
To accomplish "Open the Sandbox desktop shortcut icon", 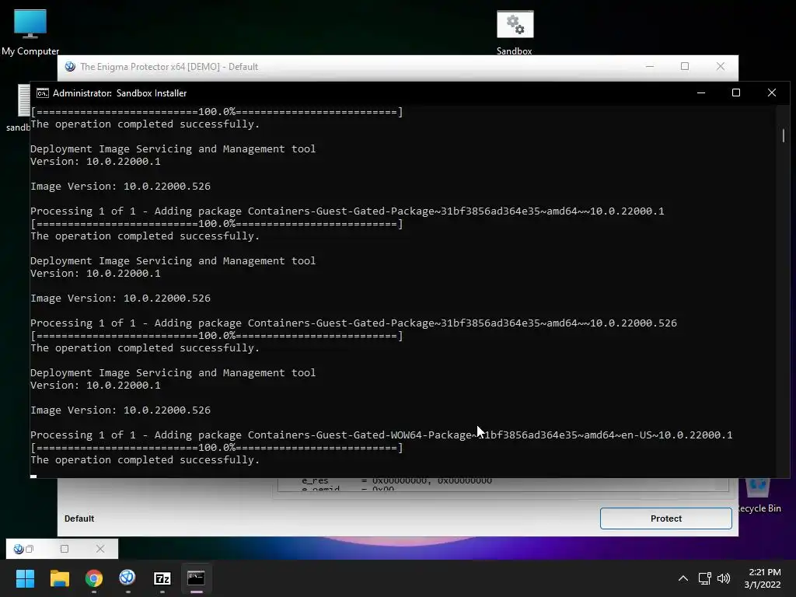I will [x=515, y=32].
